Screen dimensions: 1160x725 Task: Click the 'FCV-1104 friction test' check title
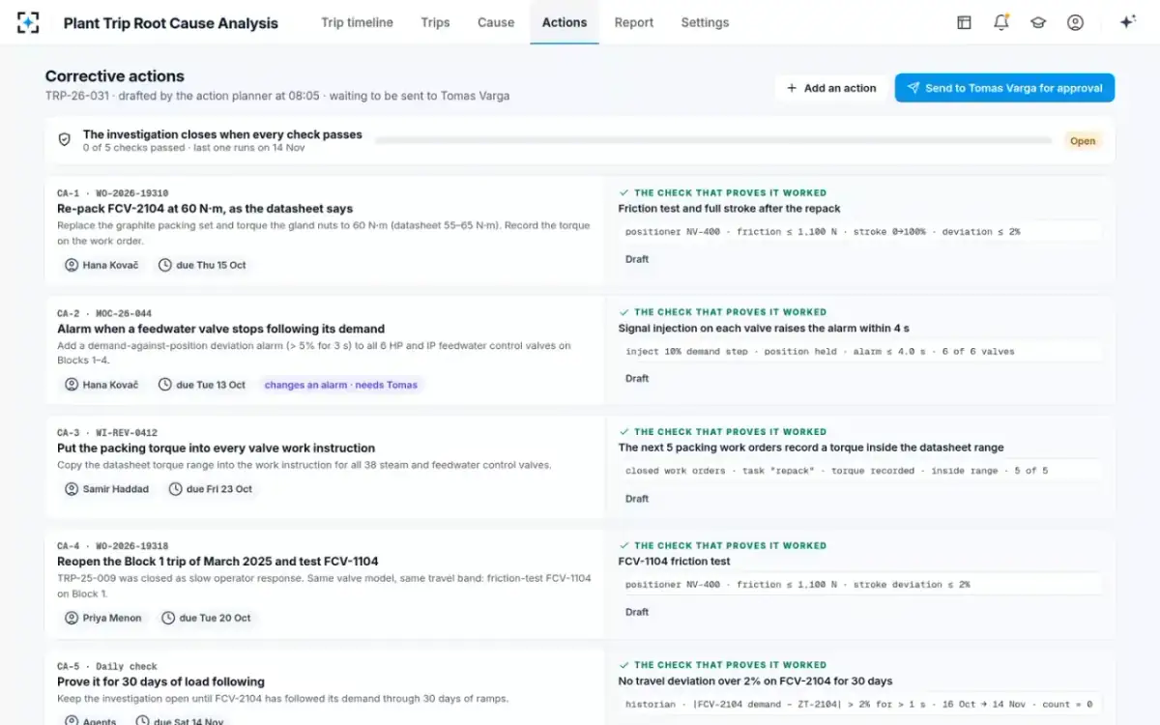pyautogui.click(x=675, y=562)
